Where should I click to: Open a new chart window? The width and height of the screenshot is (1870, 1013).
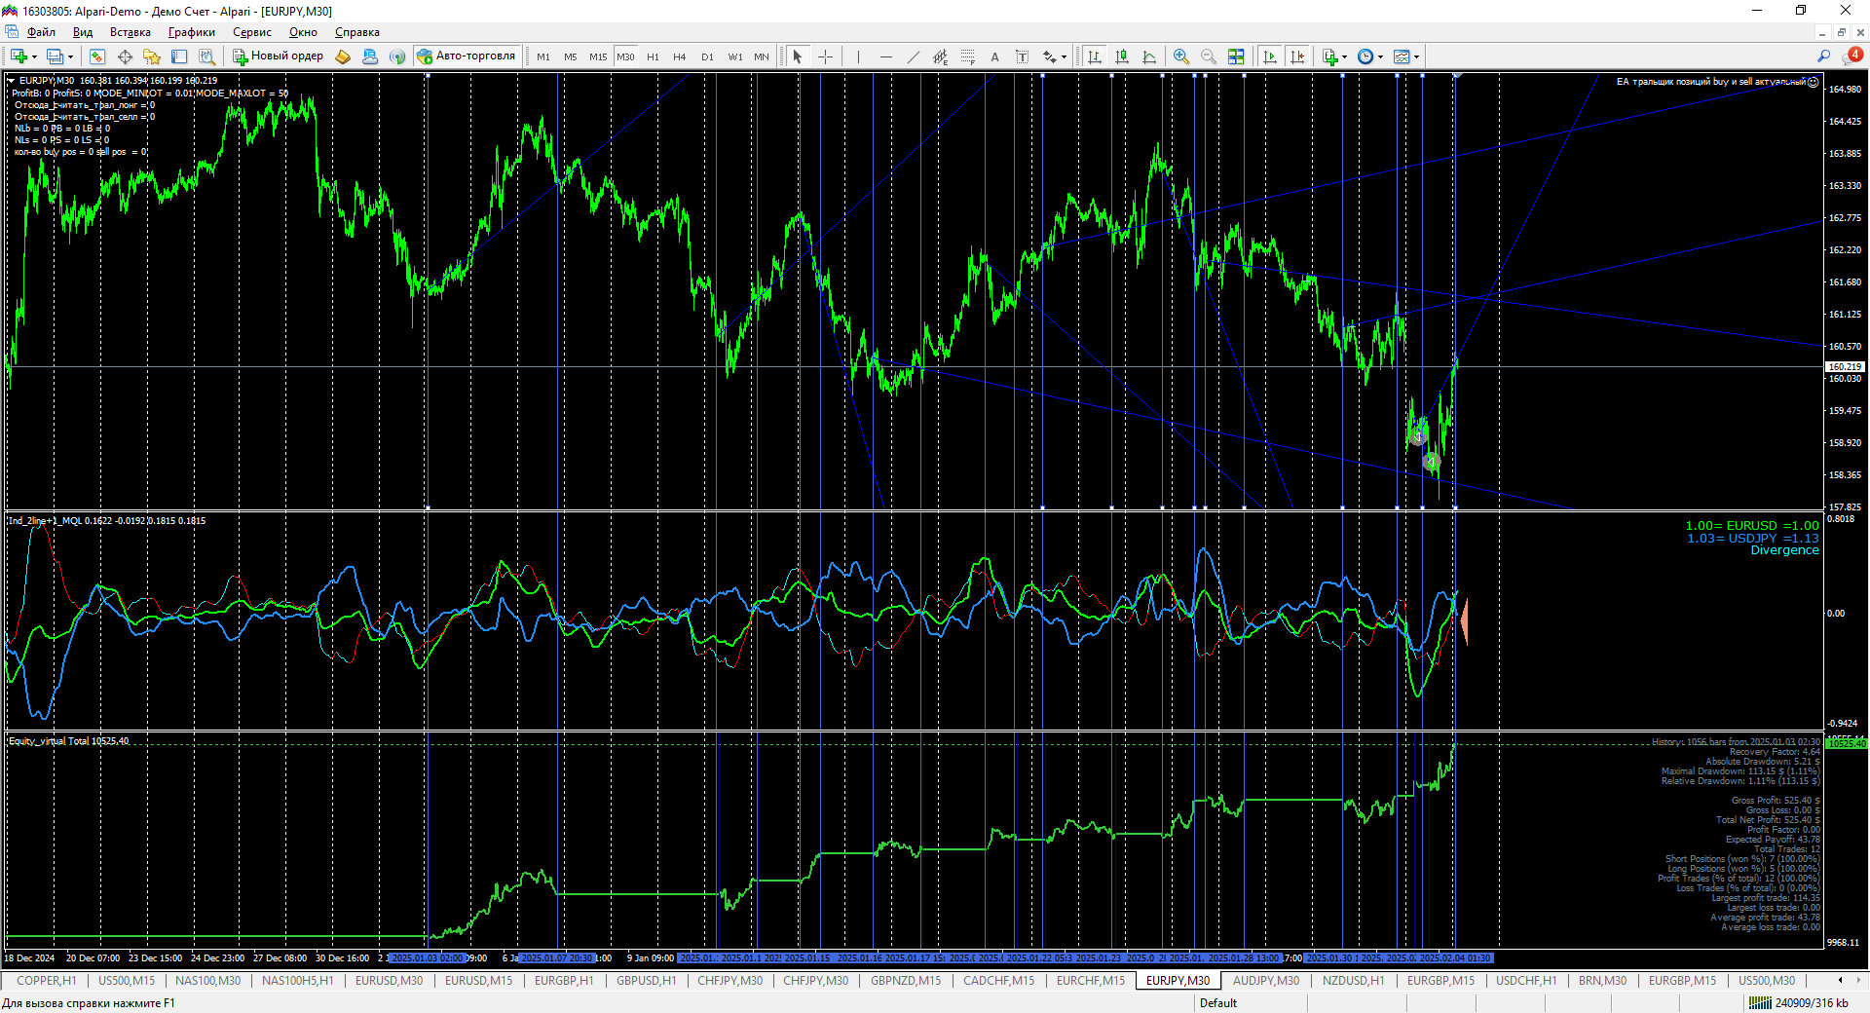[18, 56]
